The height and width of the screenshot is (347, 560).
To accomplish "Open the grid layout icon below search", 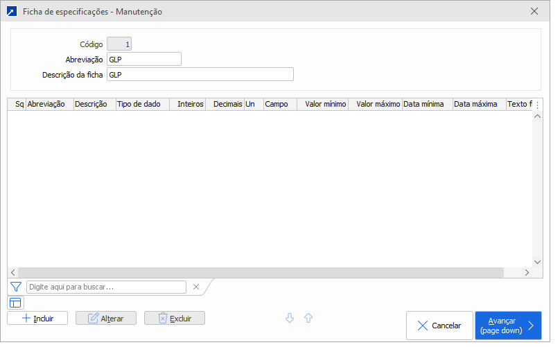I will (16, 303).
